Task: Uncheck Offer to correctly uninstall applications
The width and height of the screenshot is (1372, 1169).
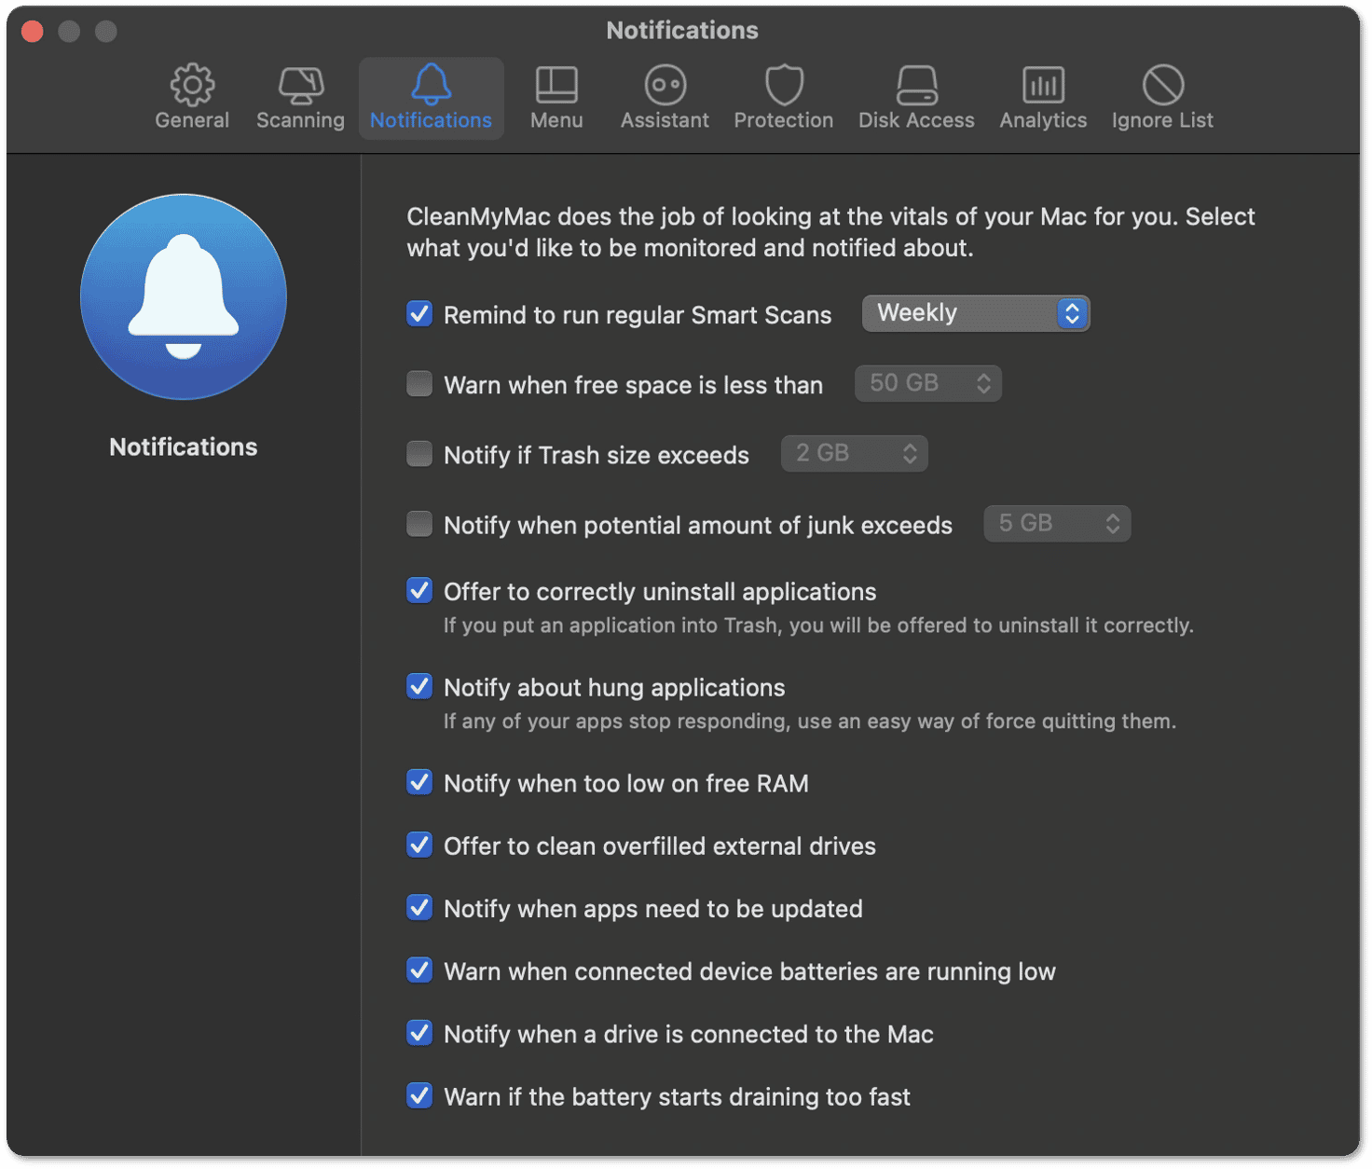Action: click(x=419, y=591)
